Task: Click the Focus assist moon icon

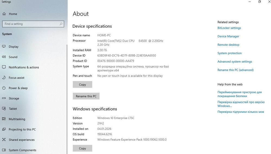Action: coord(4,78)
